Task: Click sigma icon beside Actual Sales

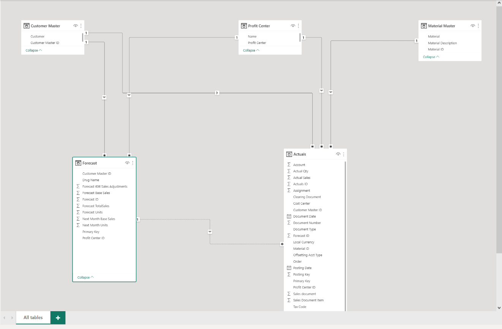Action: (x=289, y=178)
